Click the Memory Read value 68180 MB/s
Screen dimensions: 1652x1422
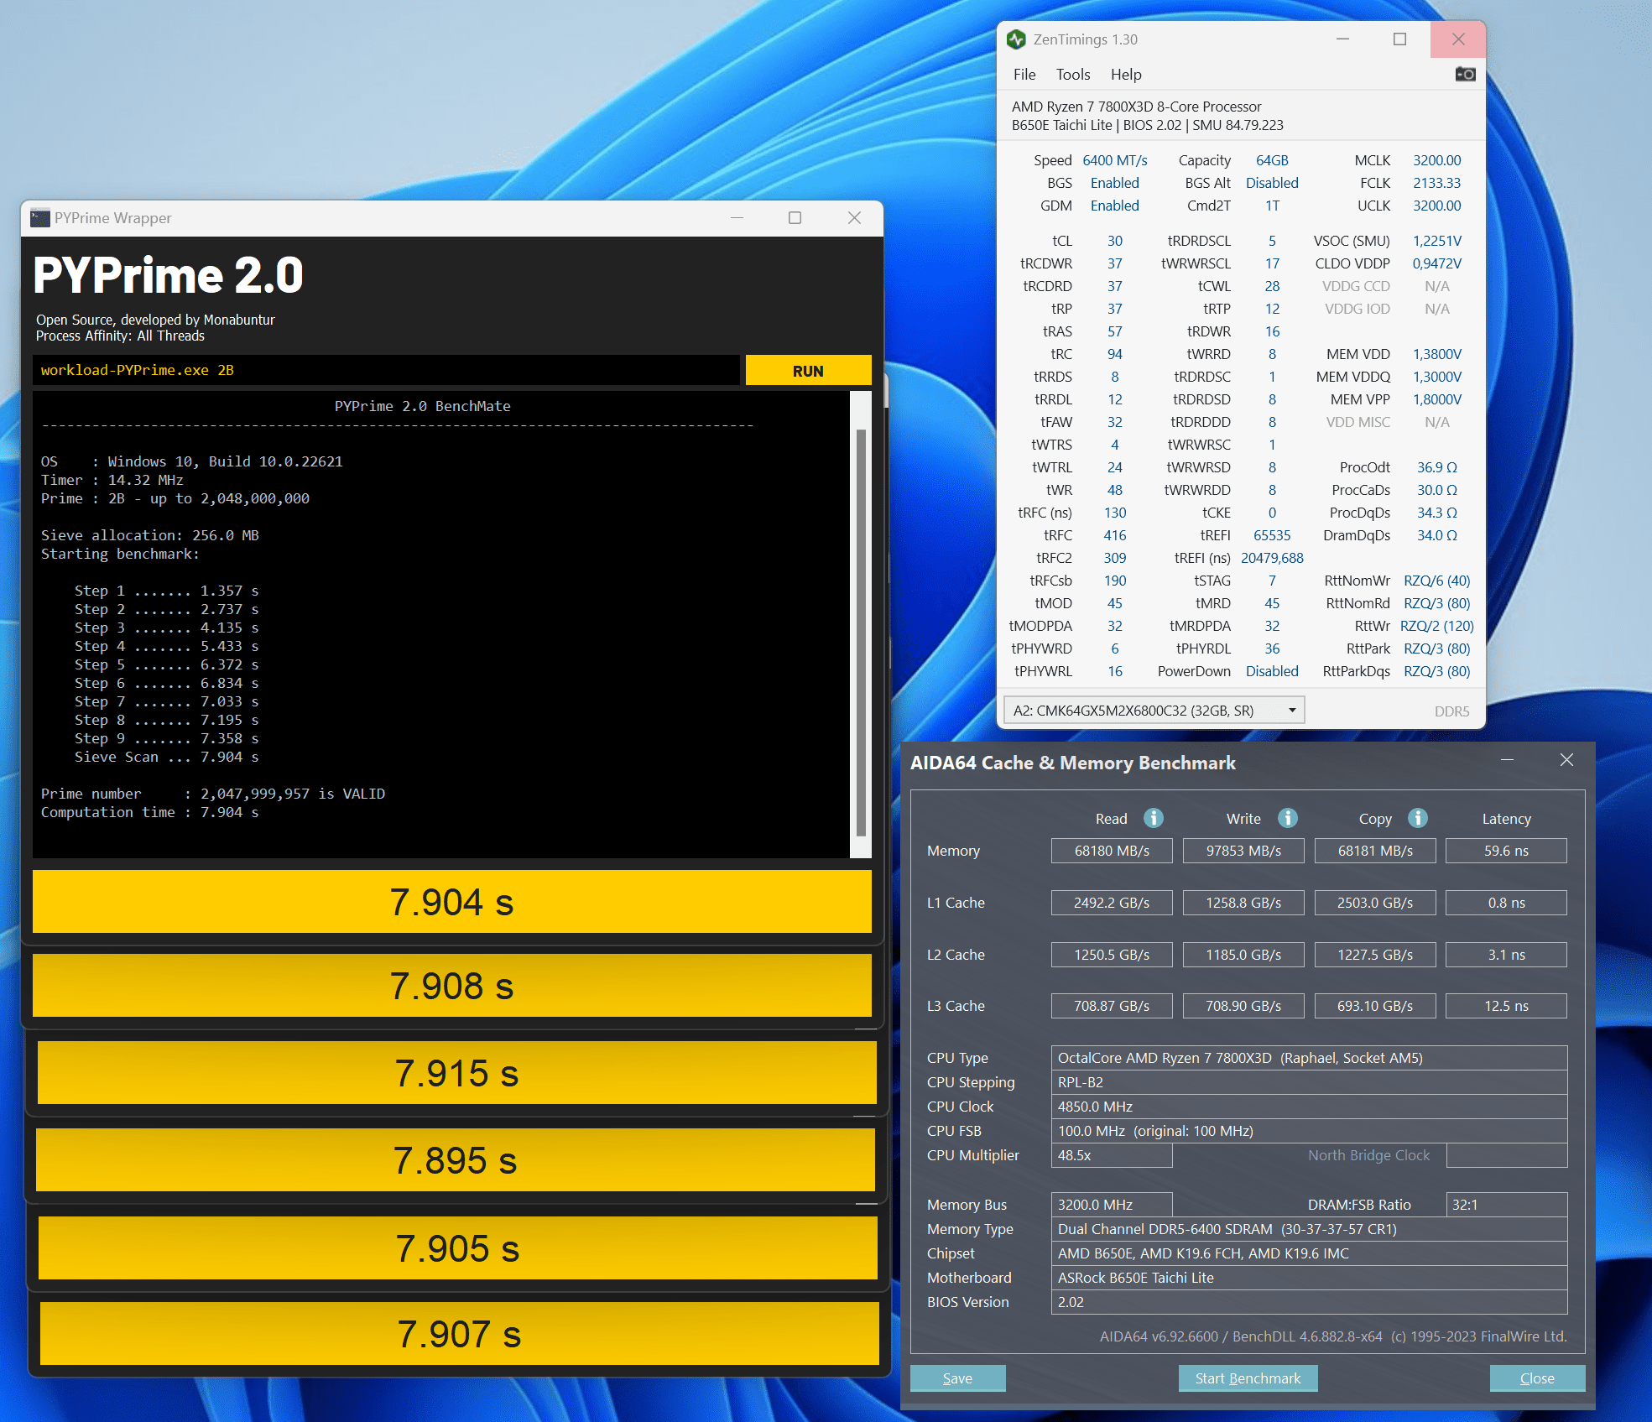pyautogui.click(x=1112, y=851)
